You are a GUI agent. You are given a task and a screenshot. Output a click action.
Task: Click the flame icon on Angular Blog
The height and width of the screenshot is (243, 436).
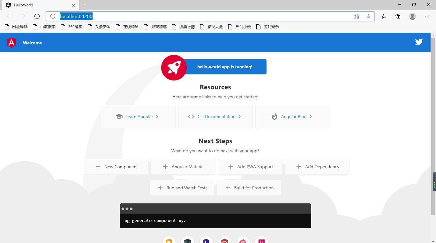[x=274, y=117]
